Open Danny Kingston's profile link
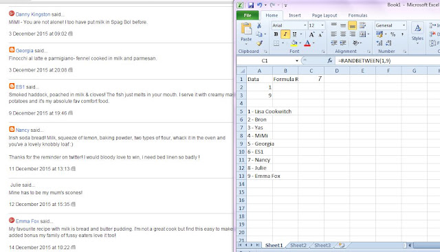Screen dimensions: 440x252 tap(33, 14)
